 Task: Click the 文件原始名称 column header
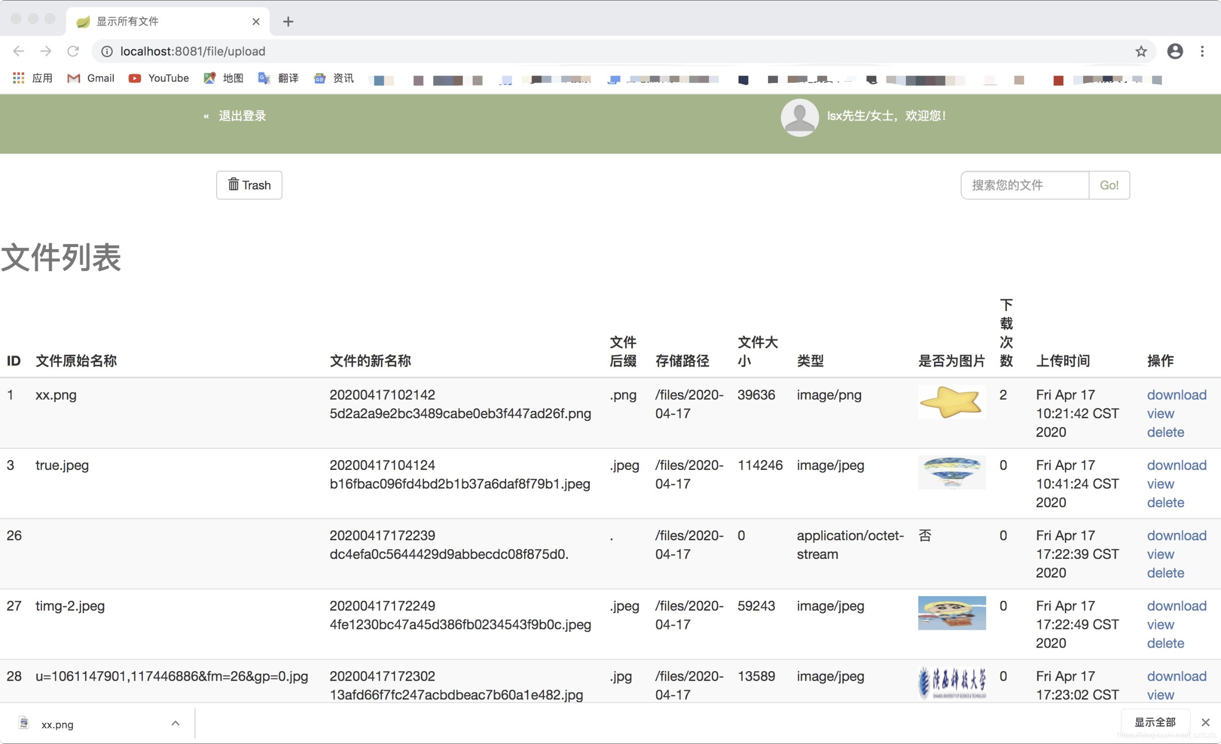(76, 361)
